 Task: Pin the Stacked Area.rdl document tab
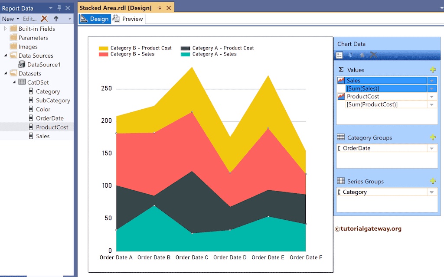160,8
